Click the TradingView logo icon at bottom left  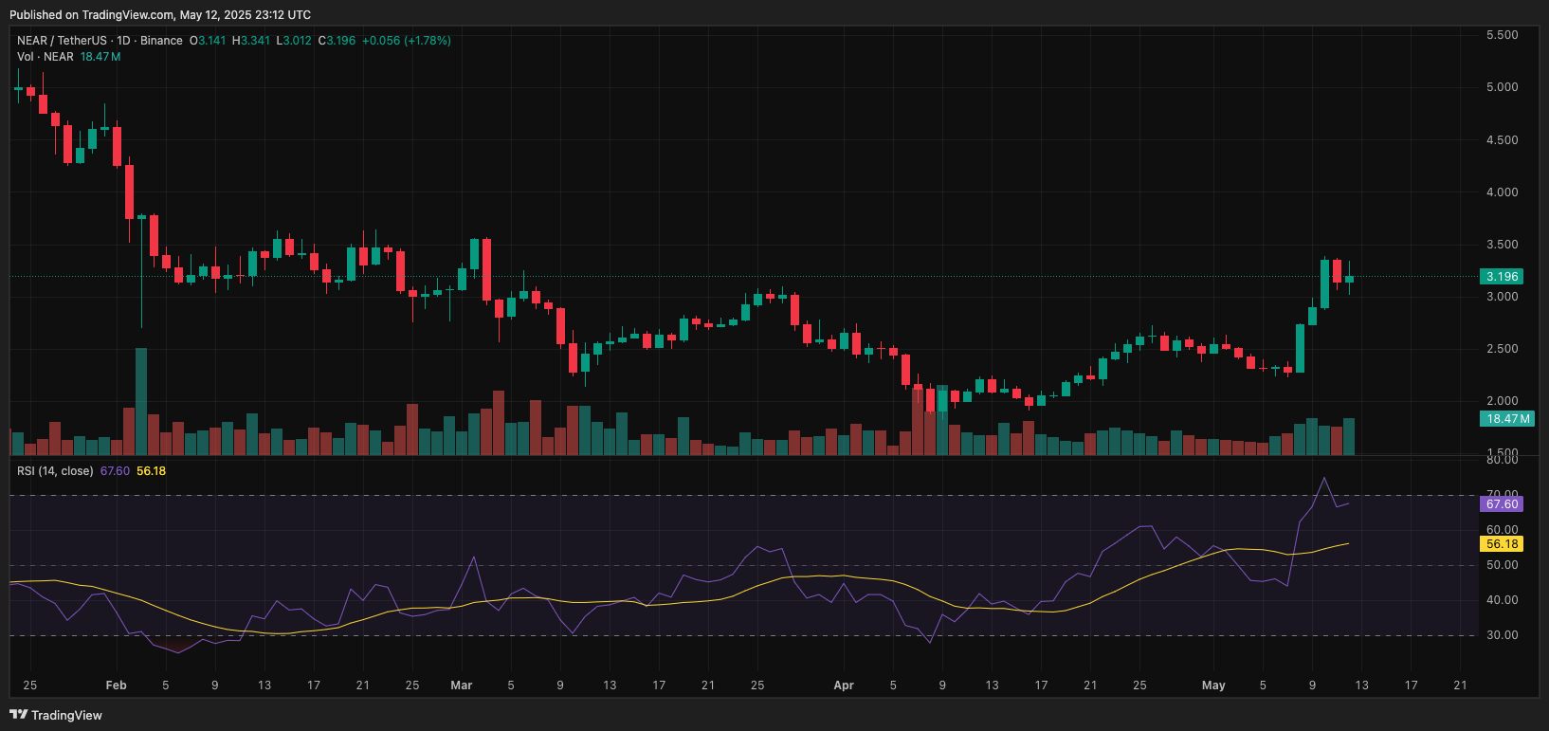point(18,714)
